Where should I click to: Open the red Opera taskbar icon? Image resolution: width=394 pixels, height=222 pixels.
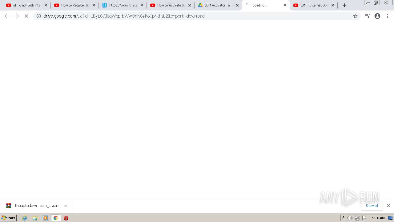click(x=66, y=218)
